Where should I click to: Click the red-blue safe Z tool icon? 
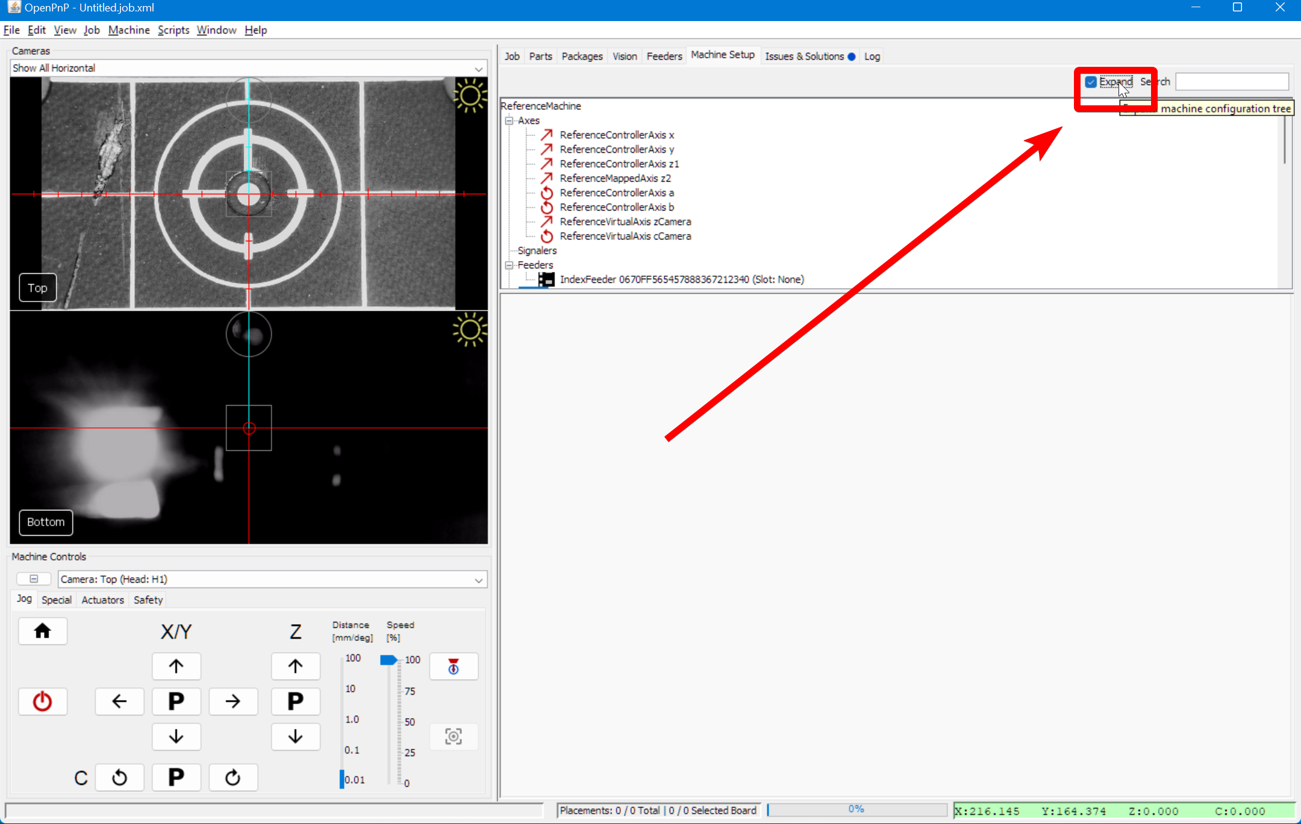[x=454, y=666]
